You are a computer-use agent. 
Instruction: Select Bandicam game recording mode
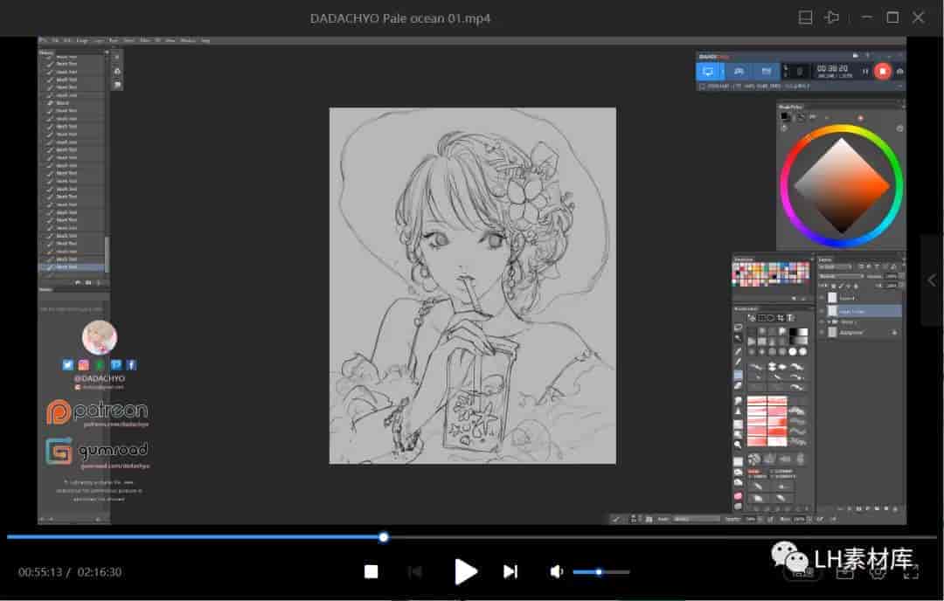pos(738,72)
